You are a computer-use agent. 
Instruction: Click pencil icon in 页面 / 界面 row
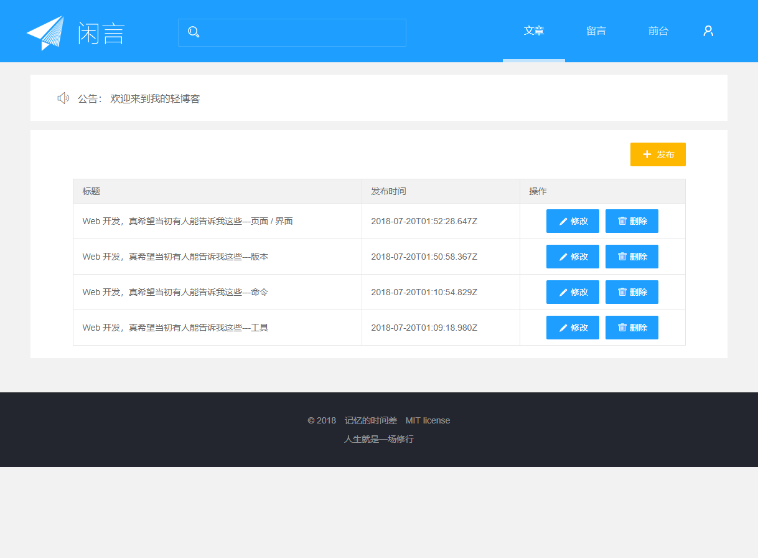pos(563,221)
